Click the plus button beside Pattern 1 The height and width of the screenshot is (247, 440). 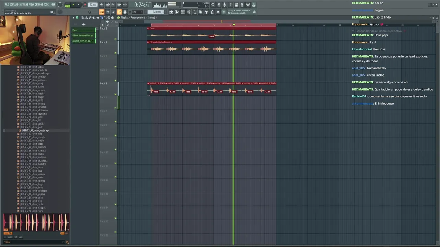[166, 12]
